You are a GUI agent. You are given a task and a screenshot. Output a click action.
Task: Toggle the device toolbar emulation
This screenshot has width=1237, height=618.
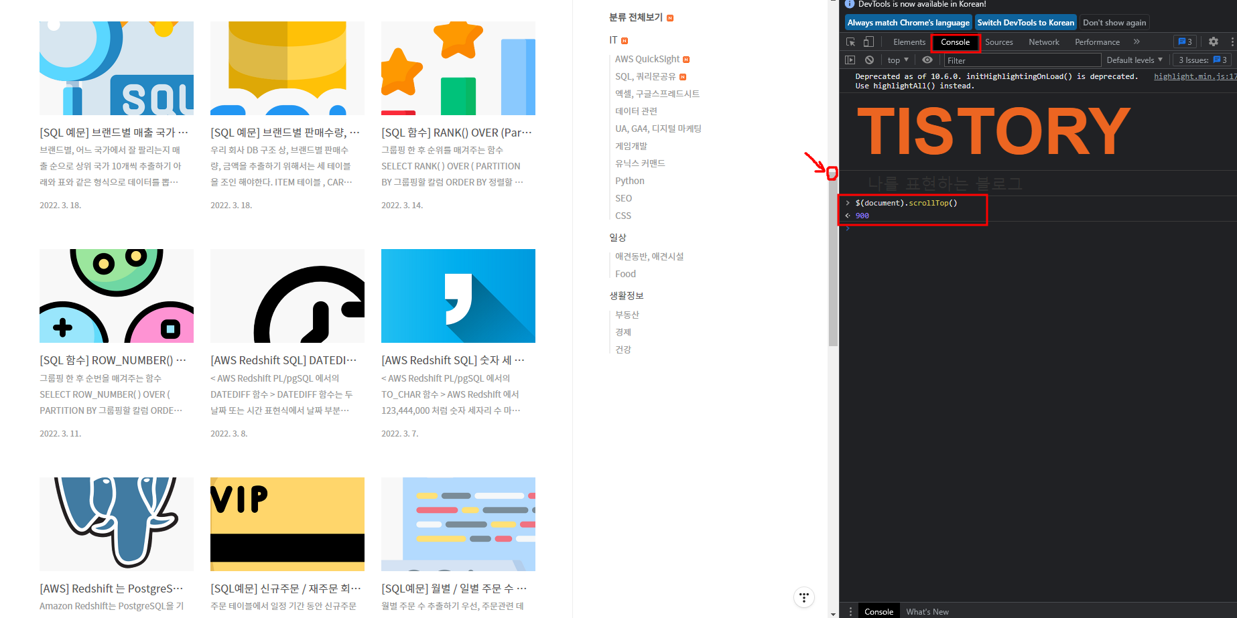[868, 42]
